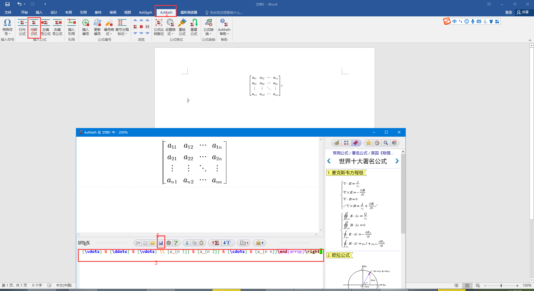534x291 pixels.
Task: Switch to the AxGlyph ribbon tab
Action: 145,12
